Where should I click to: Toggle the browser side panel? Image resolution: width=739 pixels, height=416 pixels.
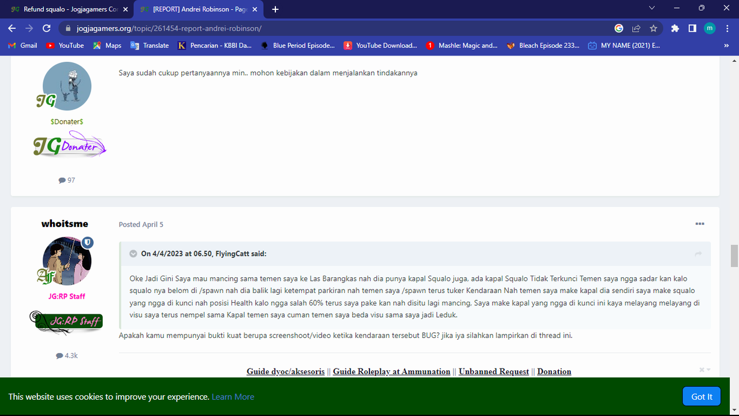click(x=692, y=28)
